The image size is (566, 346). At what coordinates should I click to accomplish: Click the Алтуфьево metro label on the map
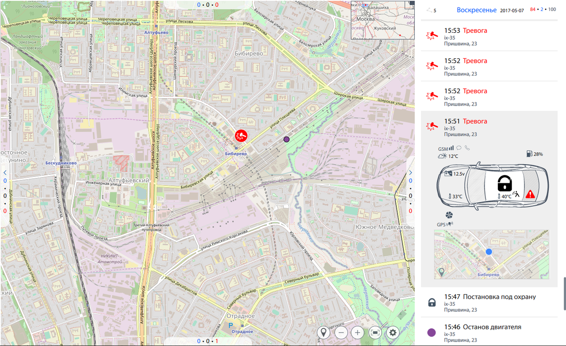pyautogui.click(x=156, y=33)
